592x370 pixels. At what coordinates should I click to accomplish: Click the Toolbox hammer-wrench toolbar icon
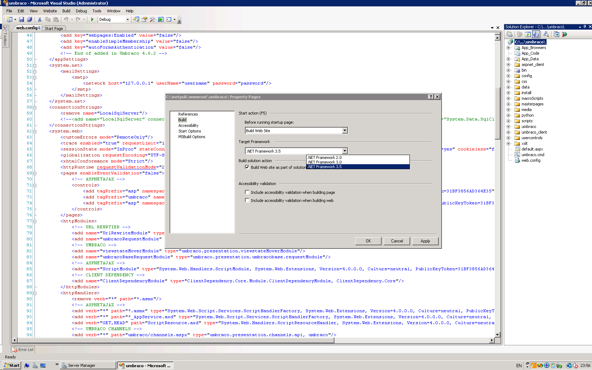153,19
